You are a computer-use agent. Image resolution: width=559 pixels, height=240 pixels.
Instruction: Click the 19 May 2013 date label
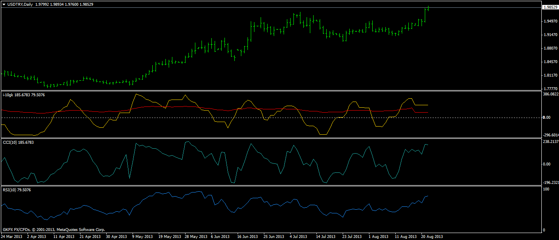click(170, 237)
